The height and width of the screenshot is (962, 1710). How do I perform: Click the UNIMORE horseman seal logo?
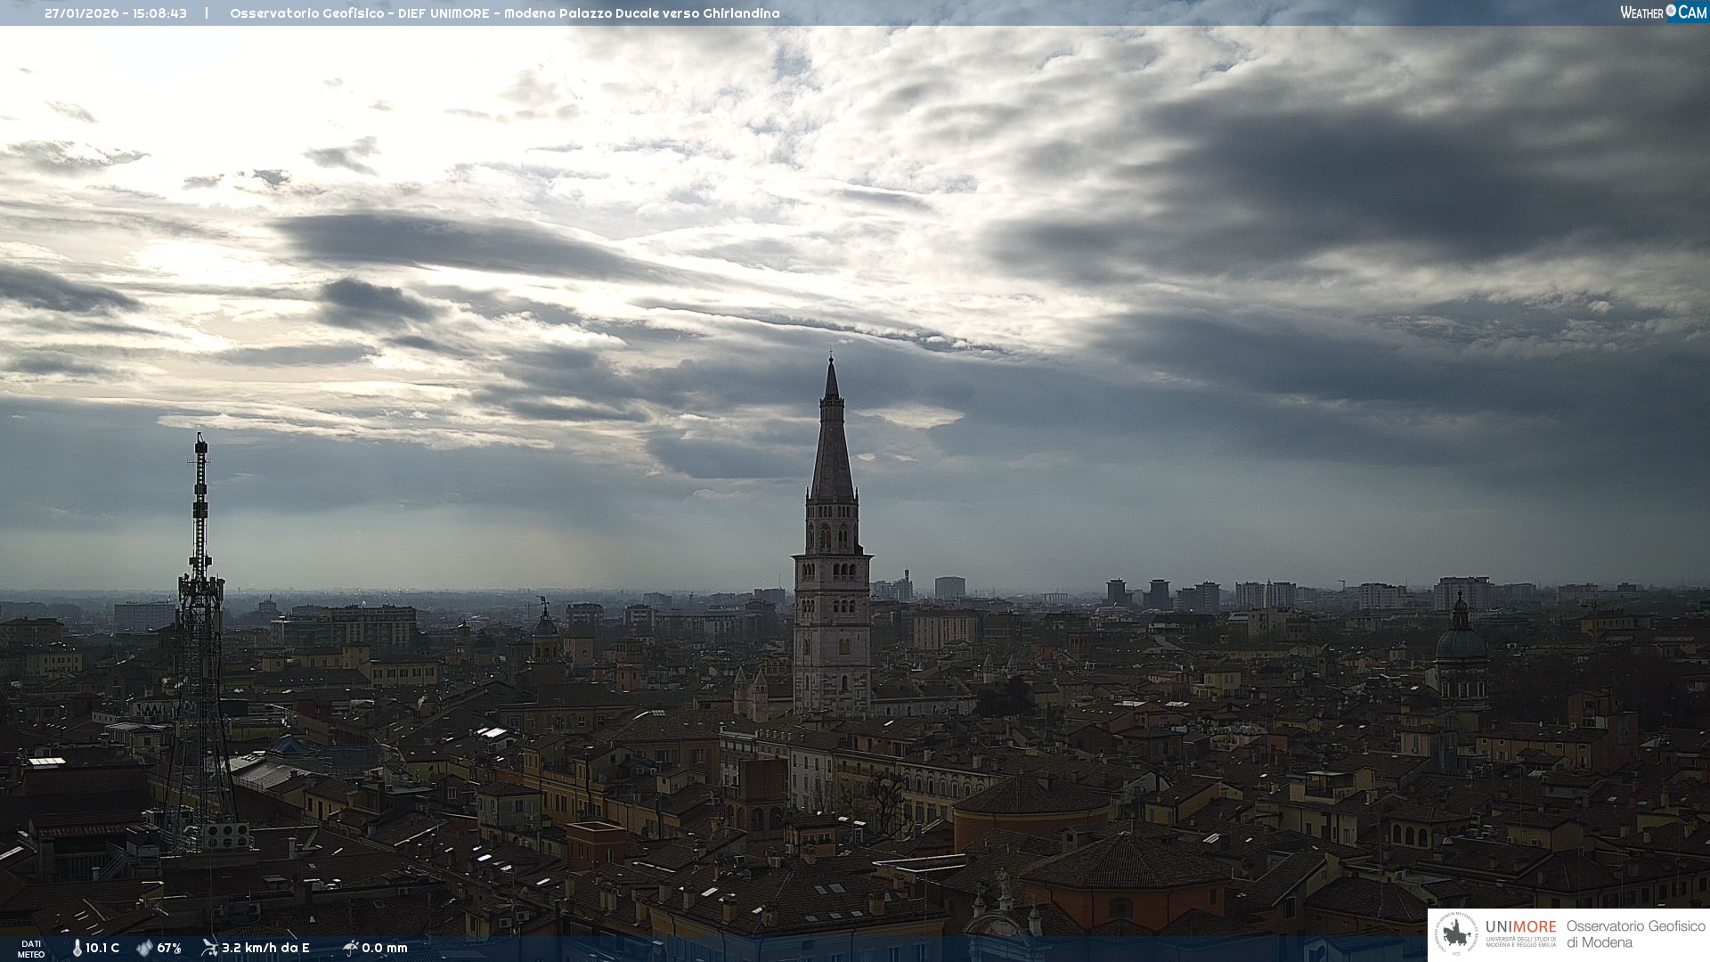click(1456, 934)
